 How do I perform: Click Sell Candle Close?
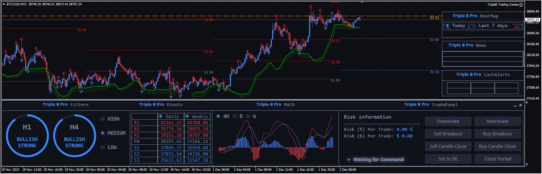tap(448, 146)
